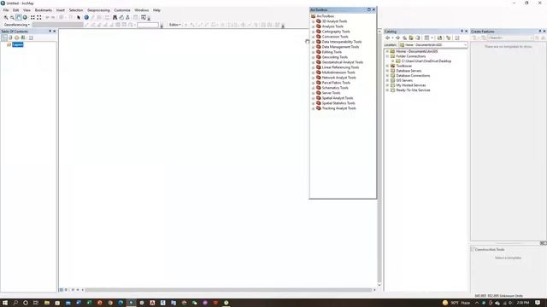Activate the Identify tool
The width and height of the screenshot is (547, 307).
click(x=86, y=17)
